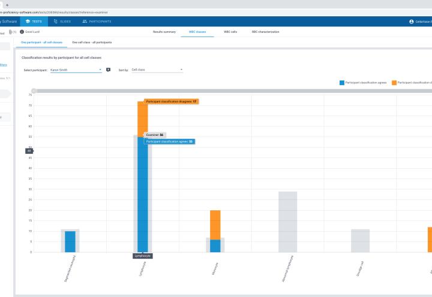
Task: Select One cell class - all participants subtab
Action: coord(92,43)
